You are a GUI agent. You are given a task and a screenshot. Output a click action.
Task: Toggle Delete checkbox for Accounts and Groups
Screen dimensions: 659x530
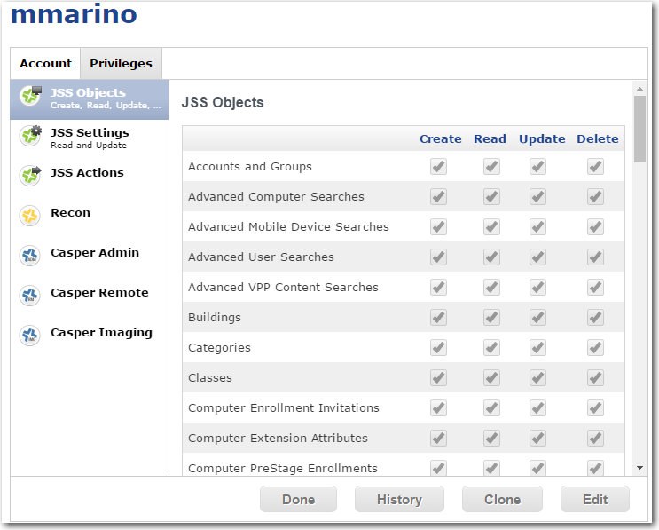click(595, 167)
